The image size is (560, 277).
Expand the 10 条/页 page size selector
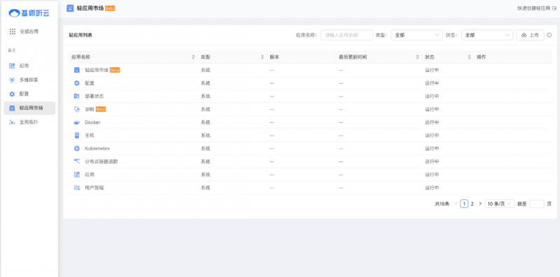coord(500,204)
